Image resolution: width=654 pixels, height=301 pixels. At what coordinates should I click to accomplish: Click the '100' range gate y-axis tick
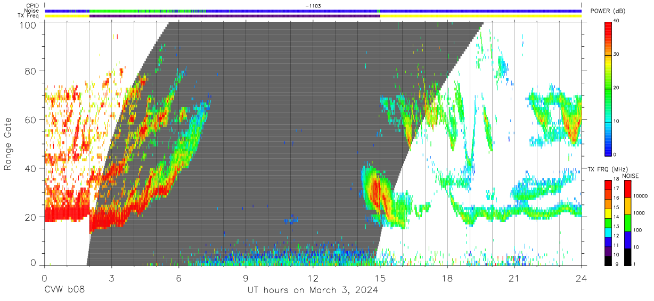[29, 25]
